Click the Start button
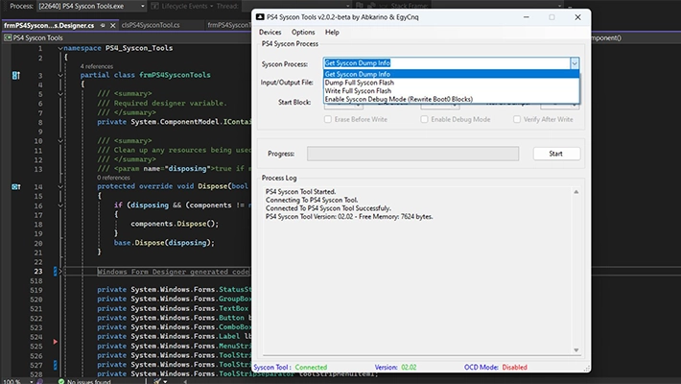Viewport: 681px width, 384px height. pyautogui.click(x=556, y=154)
